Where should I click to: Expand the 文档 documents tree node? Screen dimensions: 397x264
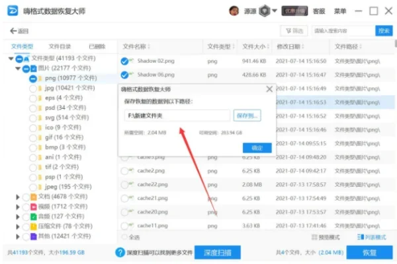[x=18, y=197]
